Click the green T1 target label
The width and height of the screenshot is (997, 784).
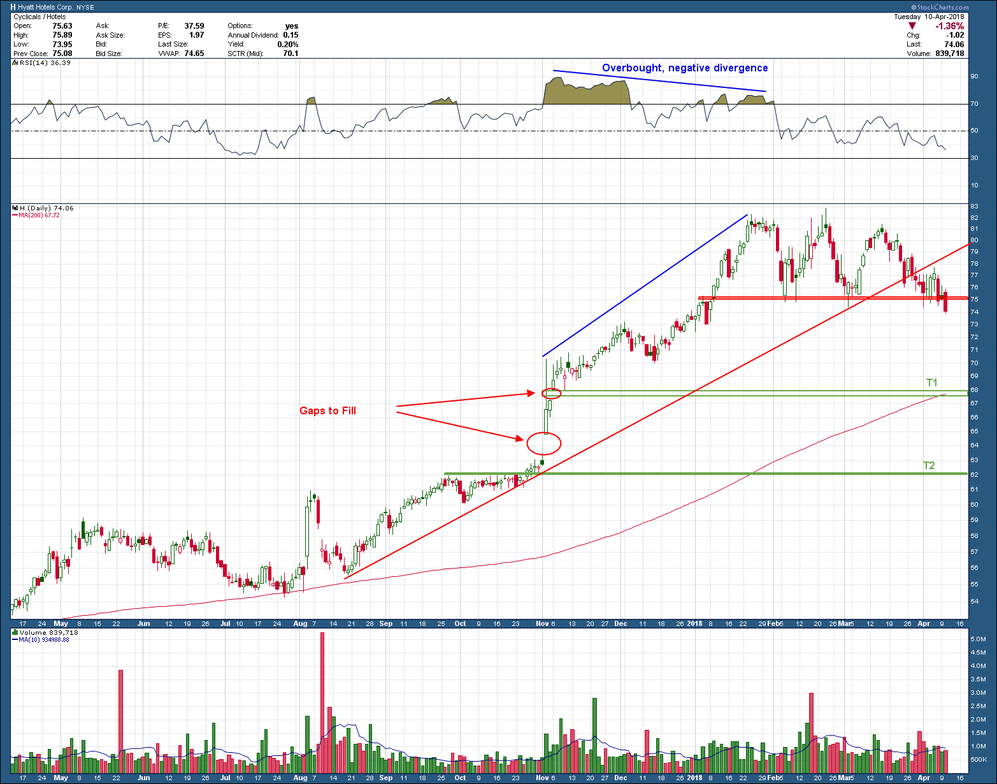click(x=932, y=382)
